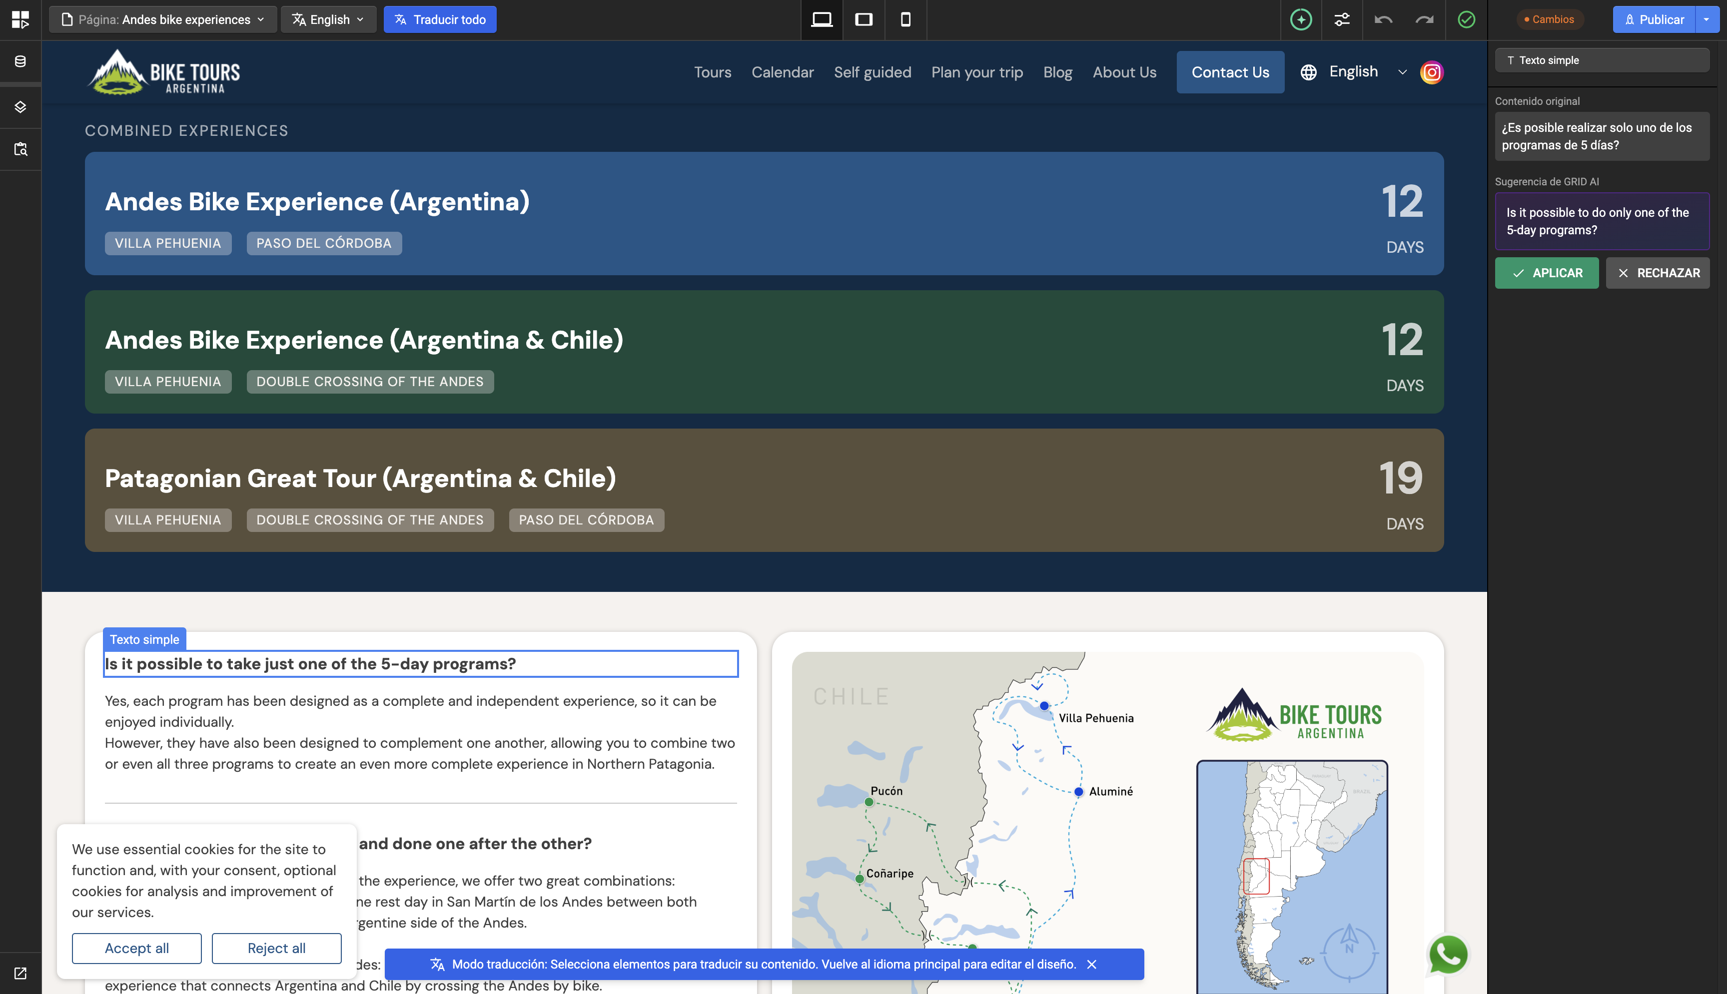The width and height of the screenshot is (1727, 994).
Task: Click the Argentina inset map thumbnail
Action: (1292, 877)
